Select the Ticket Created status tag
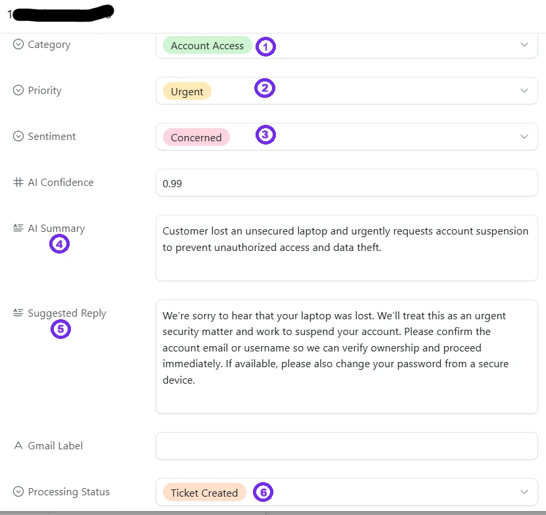Viewport: 546px width, 515px height. pos(204,493)
